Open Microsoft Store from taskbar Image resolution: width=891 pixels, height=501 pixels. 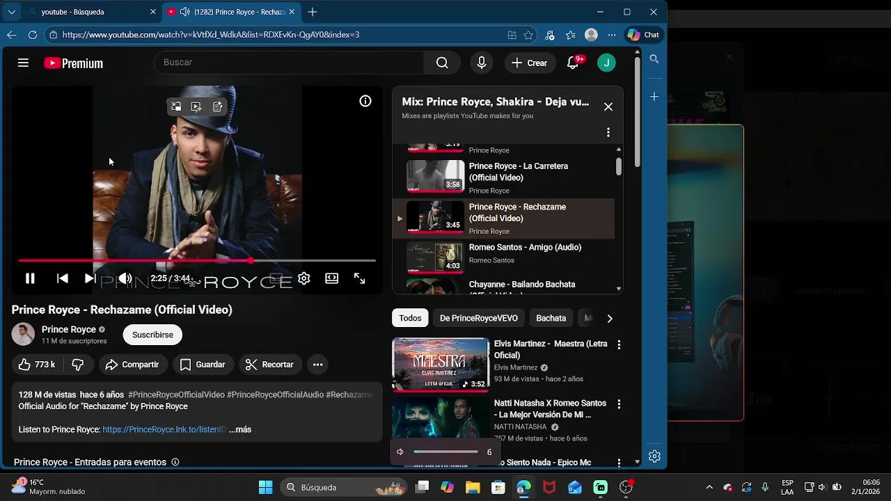coord(498,487)
